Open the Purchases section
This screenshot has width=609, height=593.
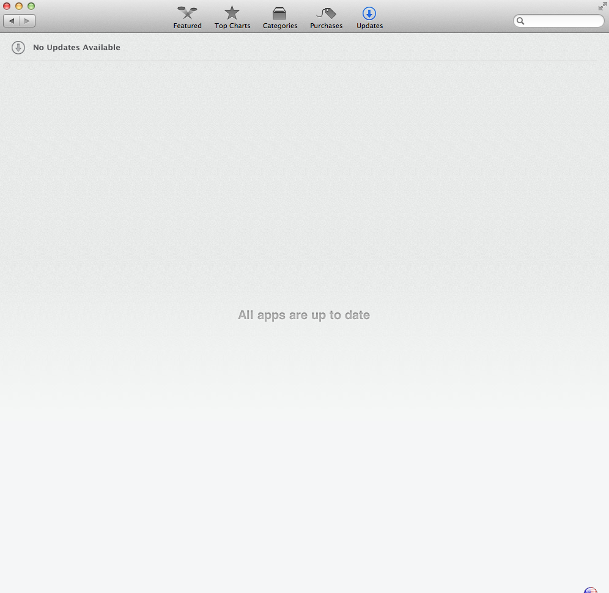326,18
